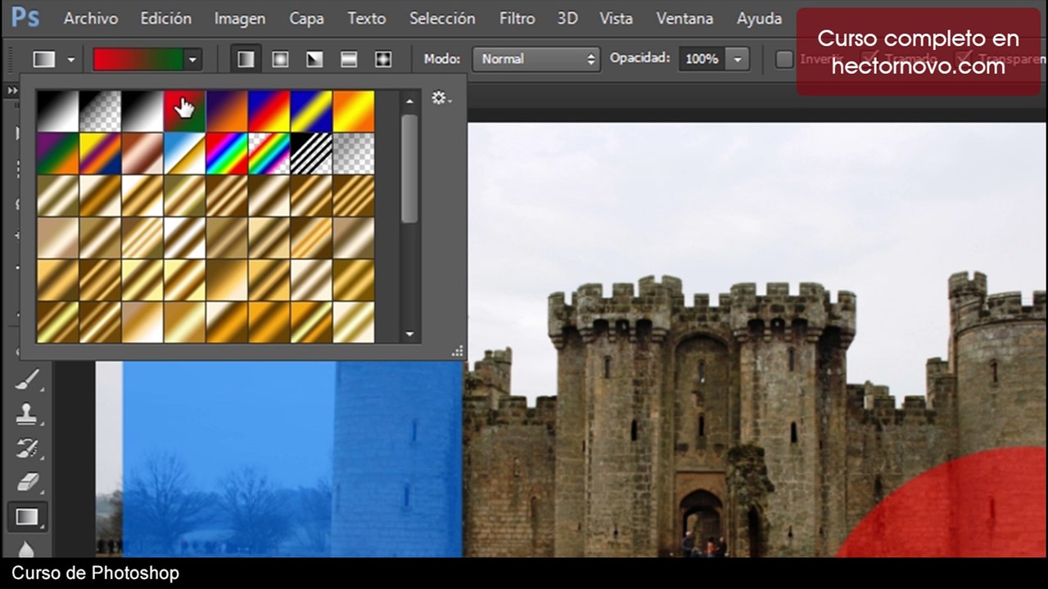Pick the violet to orange gradient preset
This screenshot has width=1048, height=589.
click(x=227, y=111)
